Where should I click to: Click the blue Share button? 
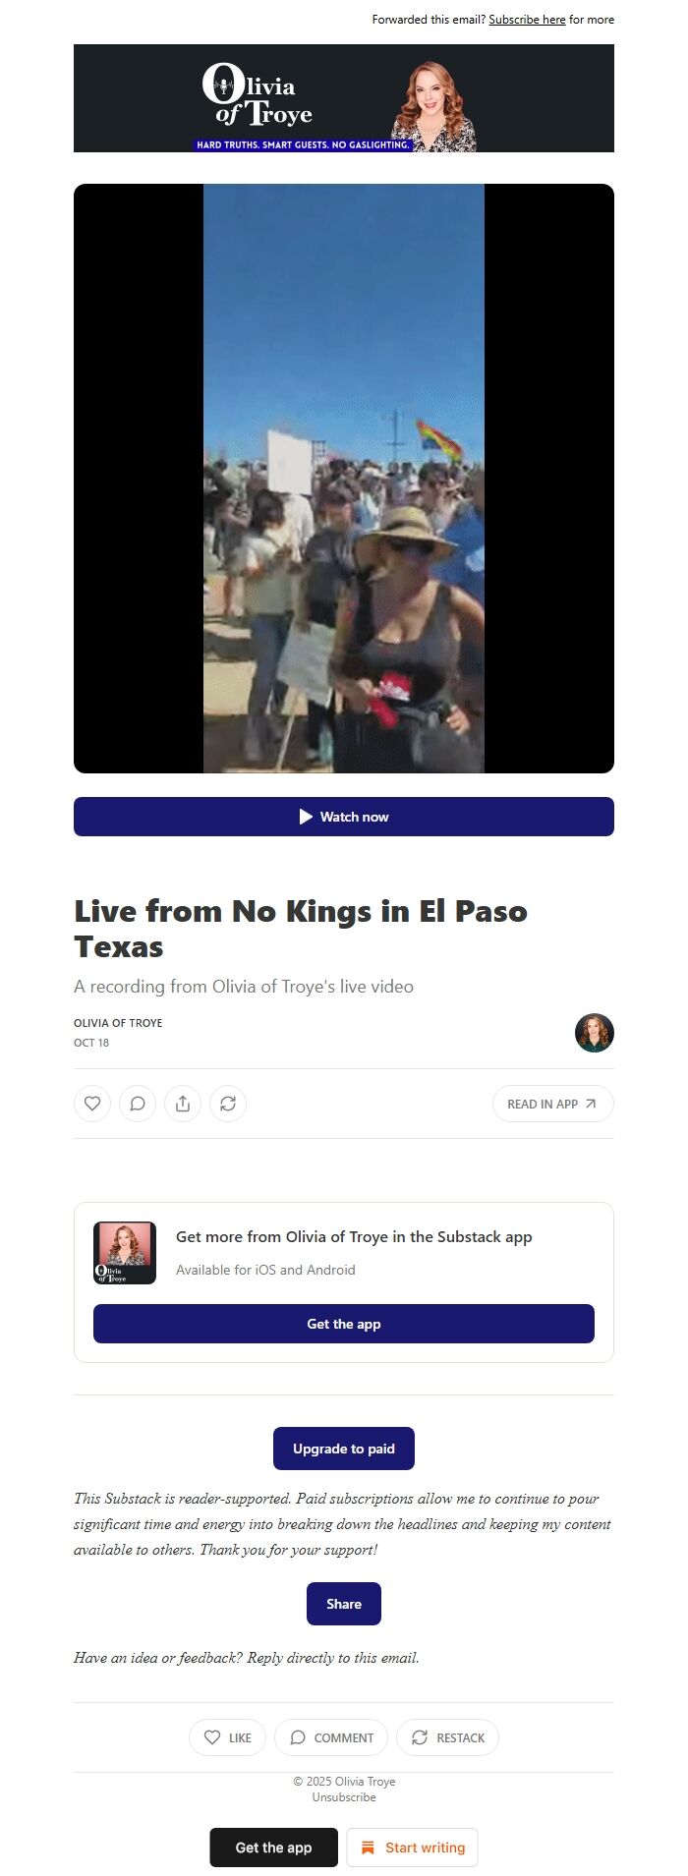(x=344, y=1604)
